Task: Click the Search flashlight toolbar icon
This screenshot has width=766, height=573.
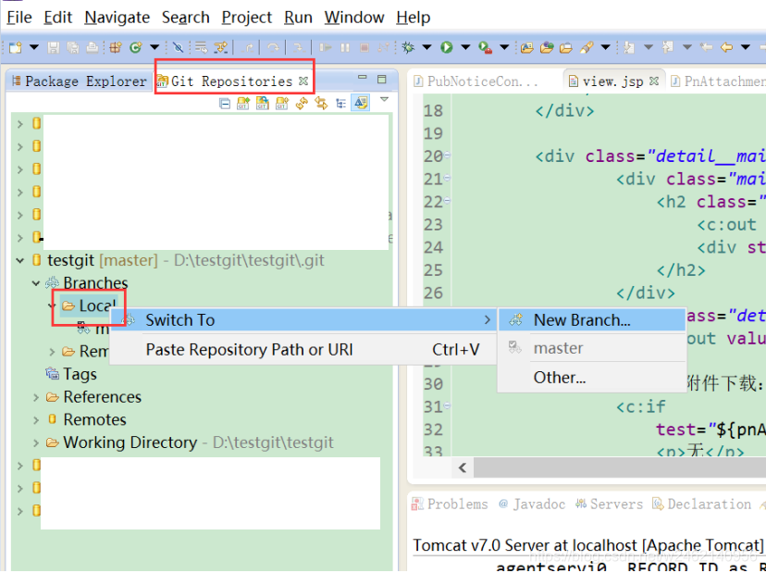Action: (x=587, y=47)
